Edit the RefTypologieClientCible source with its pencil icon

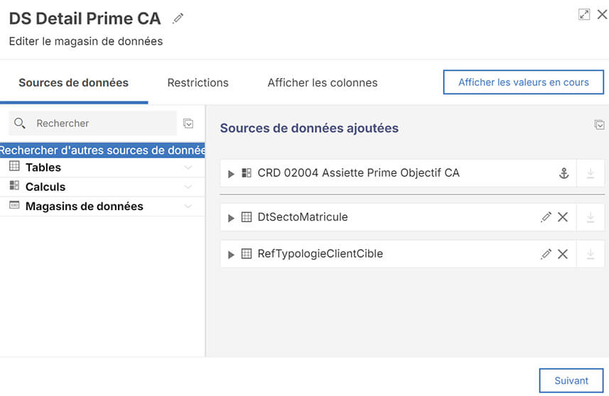coord(546,254)
